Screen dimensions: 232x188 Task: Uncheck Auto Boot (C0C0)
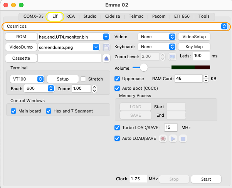pyautogui.click(x=117, y=89)
